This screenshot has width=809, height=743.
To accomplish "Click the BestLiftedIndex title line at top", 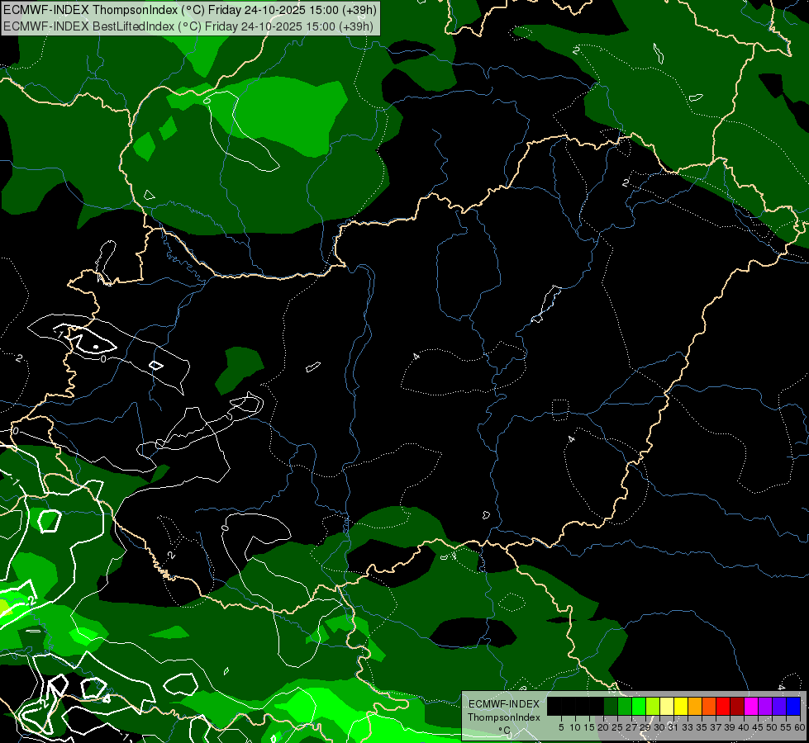I will 188,26.
